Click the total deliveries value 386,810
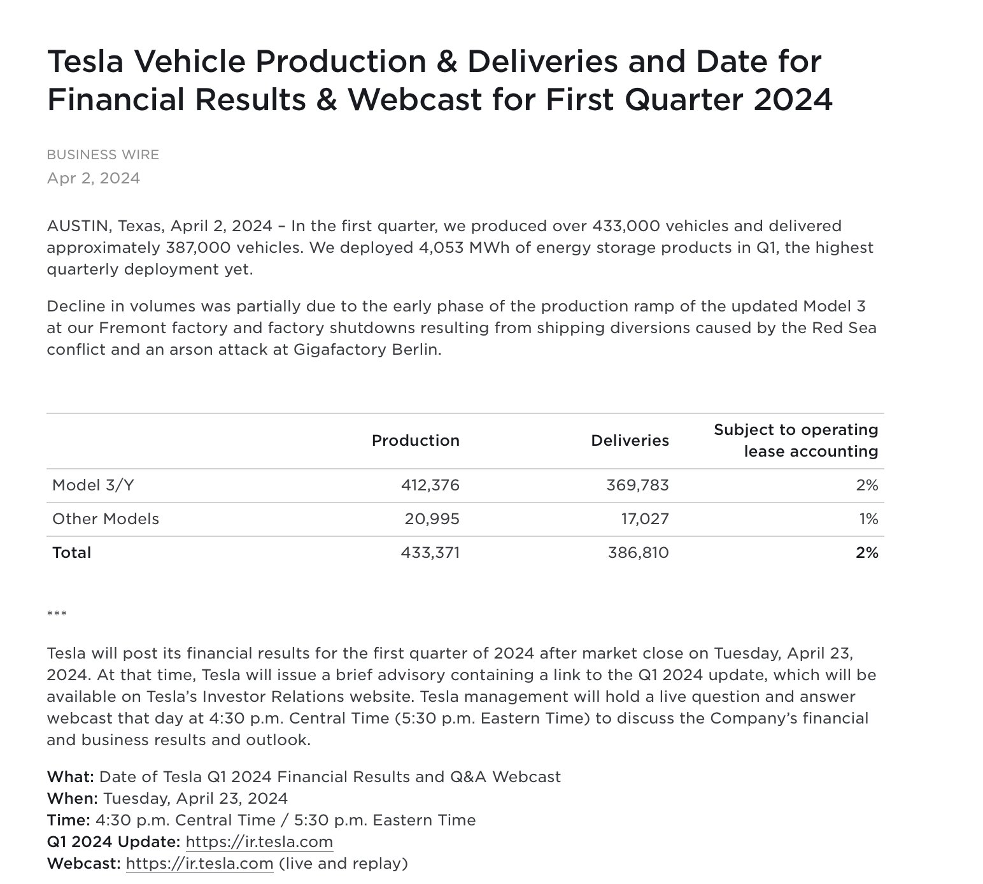The image size is (983, 884). pos(638,553)
